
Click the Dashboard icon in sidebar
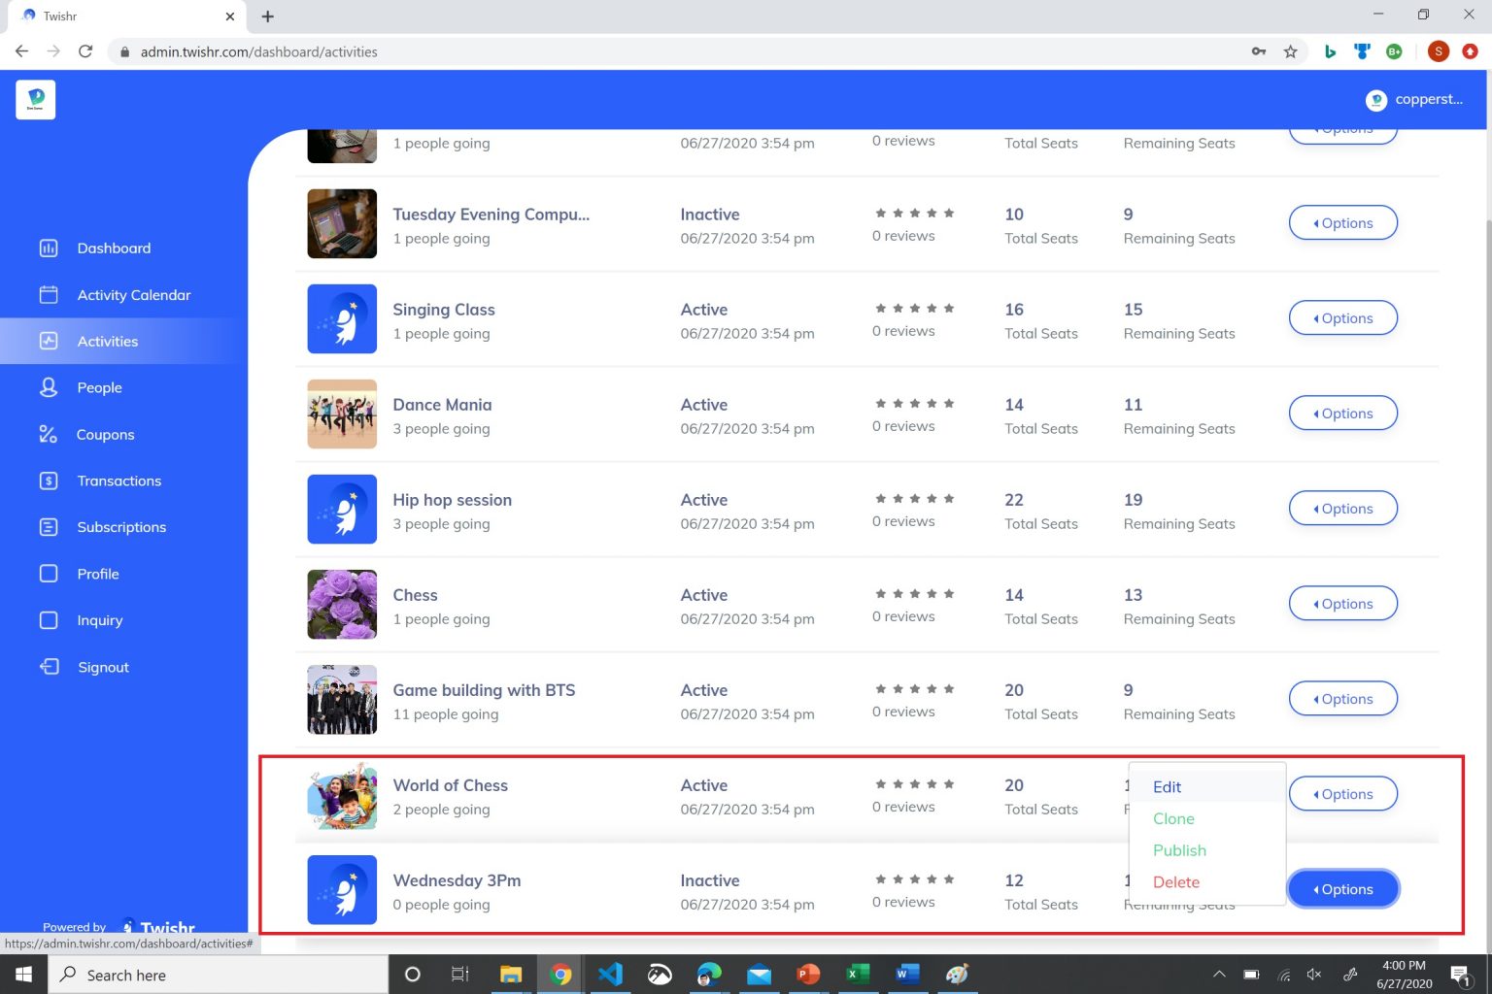(49, 248)
